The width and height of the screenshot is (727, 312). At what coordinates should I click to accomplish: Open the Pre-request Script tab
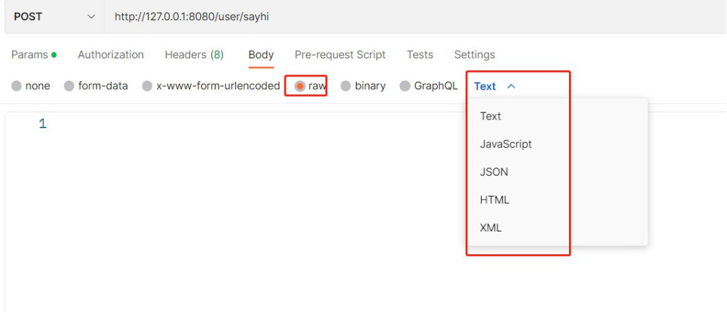tap(340, 54)
